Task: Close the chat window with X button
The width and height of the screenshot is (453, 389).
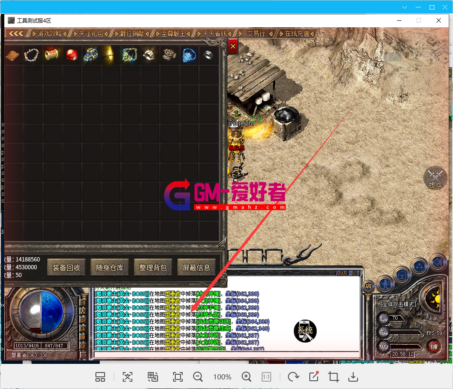Action: click(354, 273)
